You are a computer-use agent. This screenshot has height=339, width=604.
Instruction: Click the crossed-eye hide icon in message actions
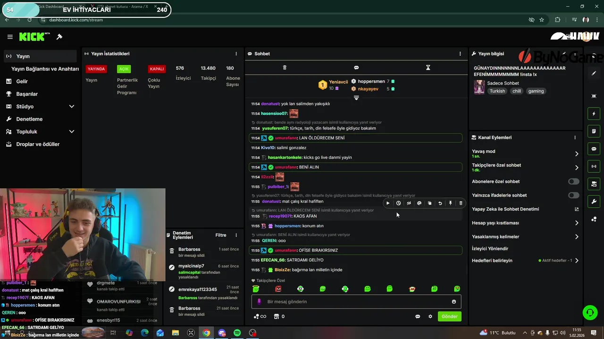point(409,203)
